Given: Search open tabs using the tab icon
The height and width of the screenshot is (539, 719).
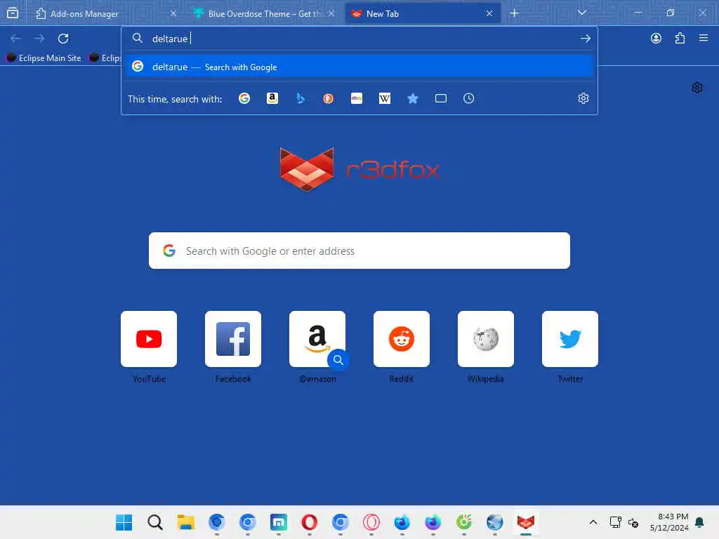Looking at the screenshot, I should click(x=441, y=98).
